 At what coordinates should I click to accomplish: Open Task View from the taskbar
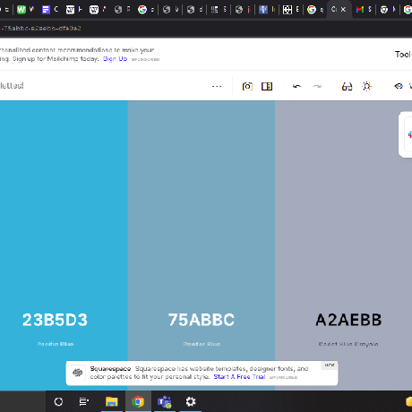[x=84, y=401]
